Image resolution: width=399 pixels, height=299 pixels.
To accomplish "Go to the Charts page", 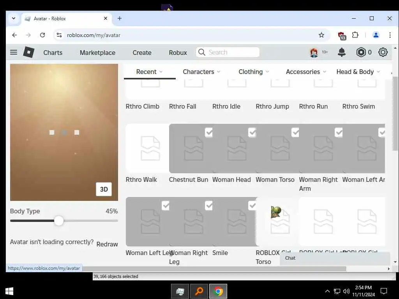I will (53, 53).
